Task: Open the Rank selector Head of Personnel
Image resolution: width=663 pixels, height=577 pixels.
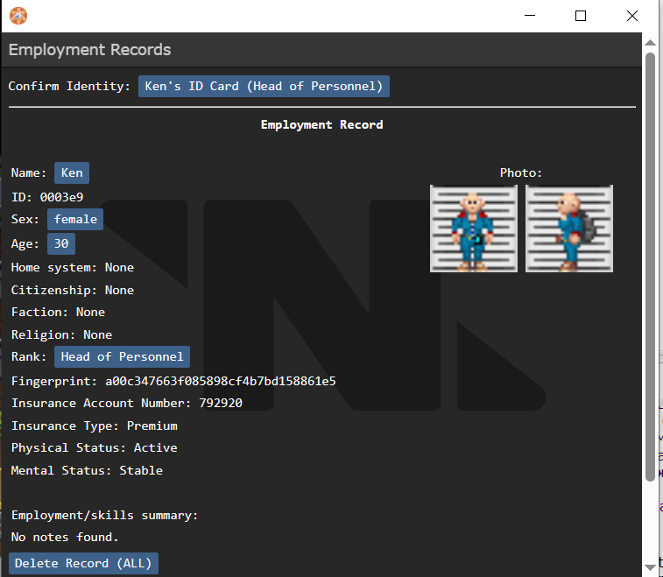Action: pyautogui.click(x=122, y=356)
